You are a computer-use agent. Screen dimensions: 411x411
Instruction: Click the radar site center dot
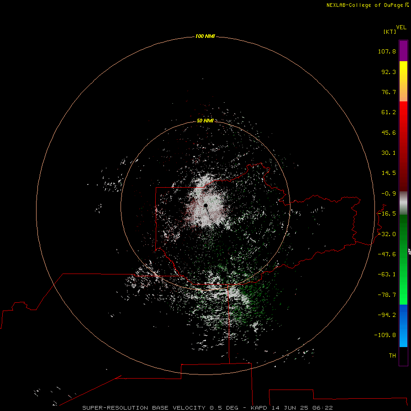click(x=206, y=205)
